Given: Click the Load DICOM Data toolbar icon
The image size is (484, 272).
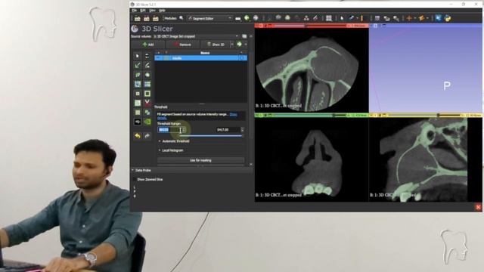Looking at the screenshot, I should click(146, 18).
